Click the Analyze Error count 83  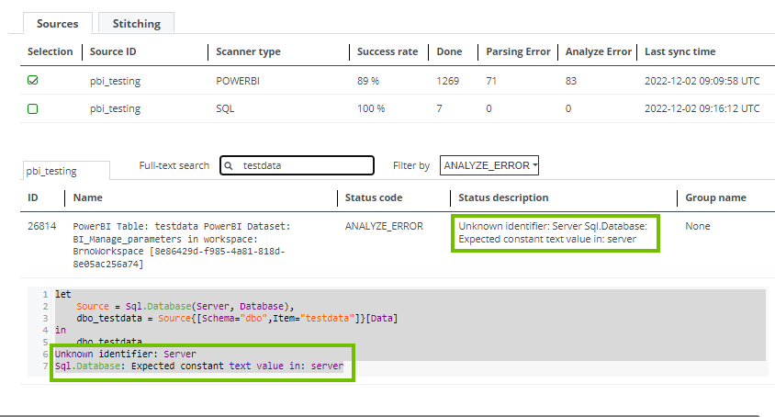click(x=571, y=81)
